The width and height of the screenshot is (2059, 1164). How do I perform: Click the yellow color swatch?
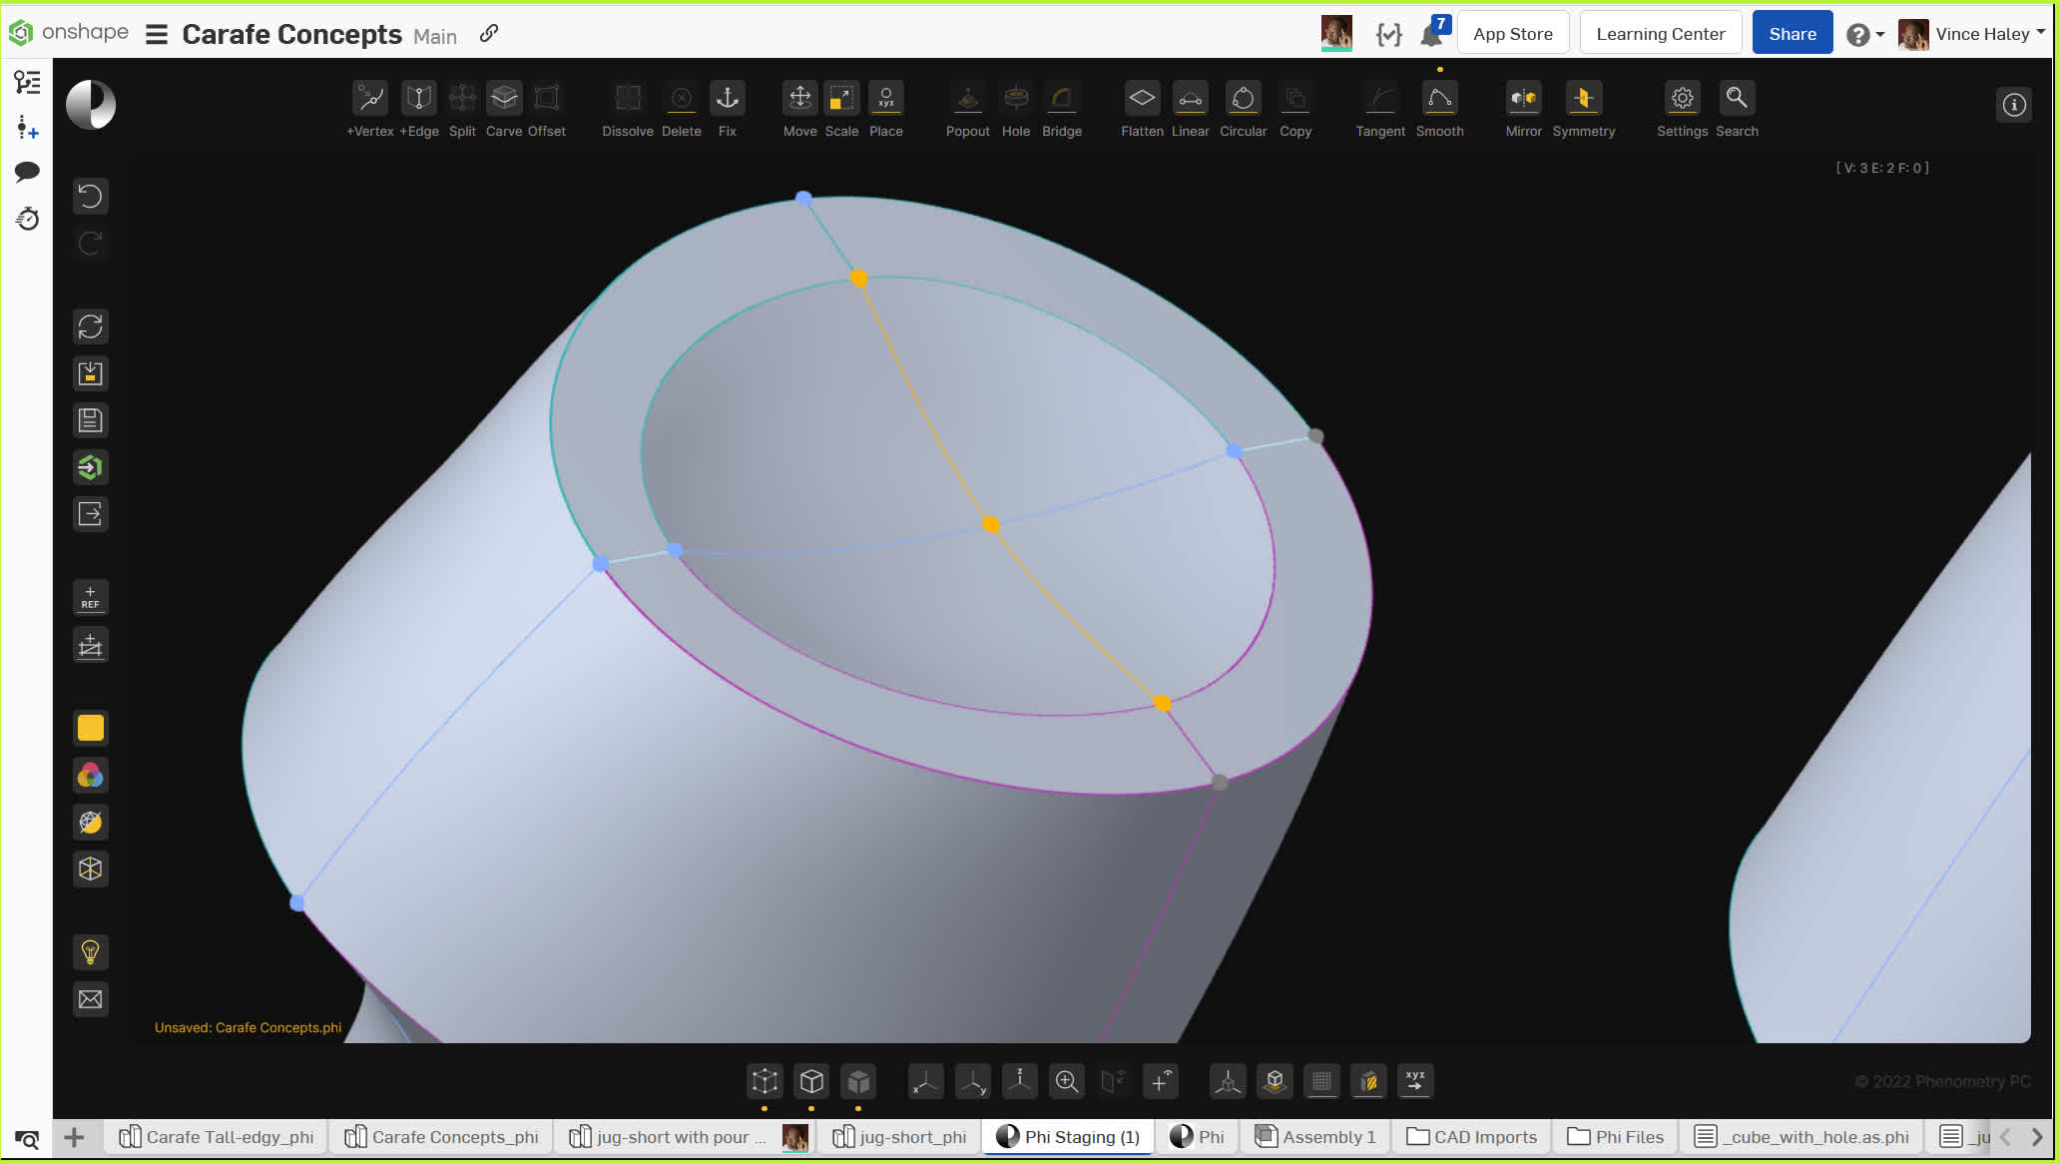pyautogui.click(x=91, y=729)
